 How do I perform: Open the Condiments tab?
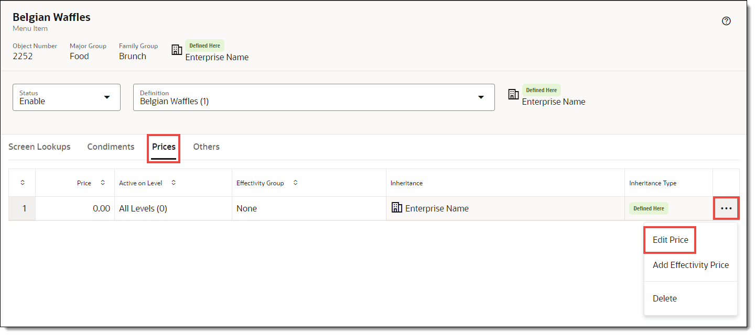click(111, 147)
